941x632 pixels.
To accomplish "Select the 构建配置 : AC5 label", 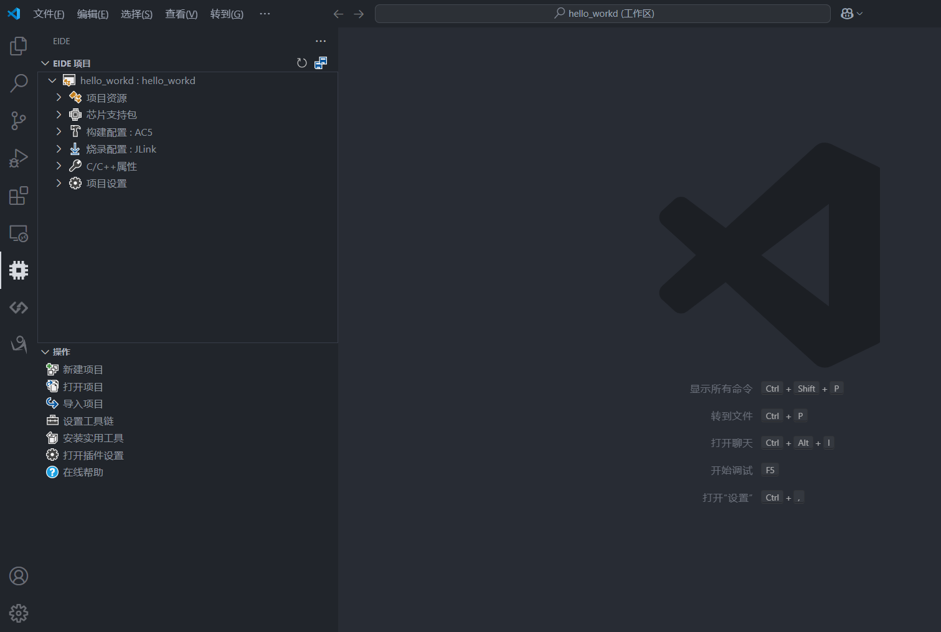I will pyautogui.click(x=120, y=132).
